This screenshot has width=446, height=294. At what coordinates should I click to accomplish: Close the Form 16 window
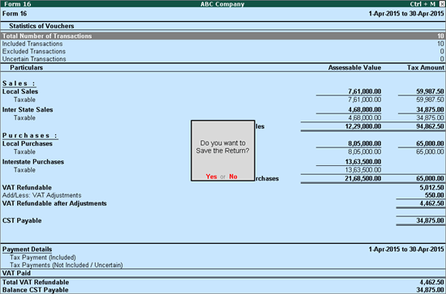tap(442, 4)
